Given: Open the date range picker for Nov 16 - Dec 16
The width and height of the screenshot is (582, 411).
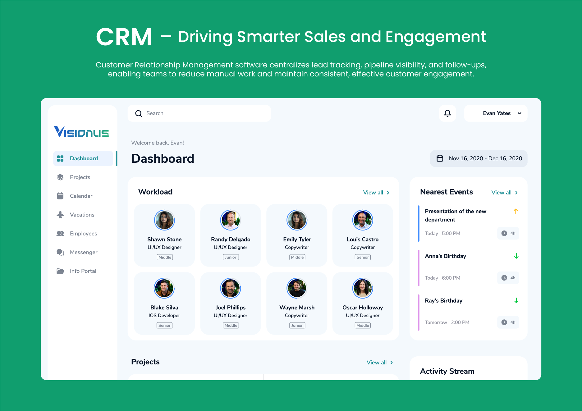Looking at the screenshot, I should [x=479, y=158].
